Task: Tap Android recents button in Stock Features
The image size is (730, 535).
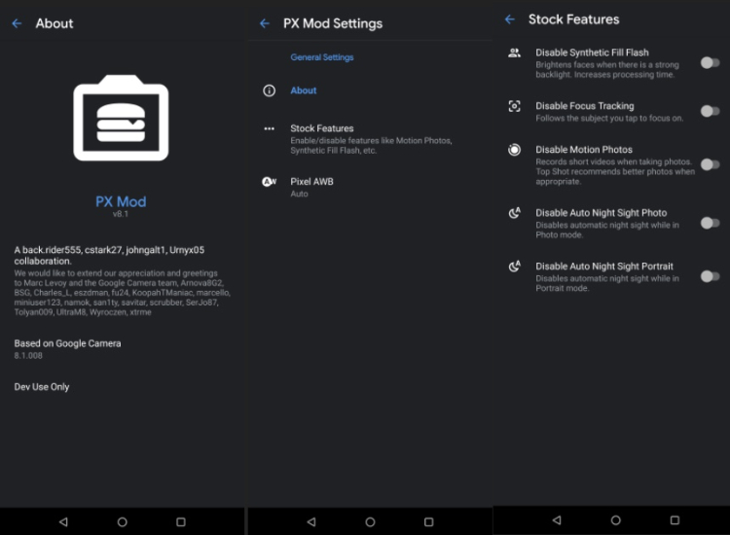Action: click(x=675, y=520)
